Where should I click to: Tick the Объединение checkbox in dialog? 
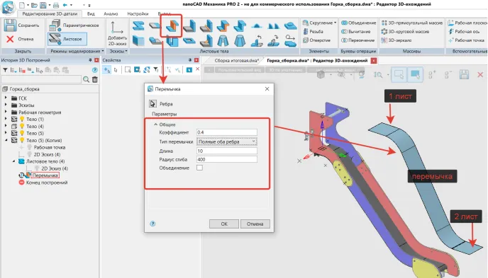coord(199,168)
